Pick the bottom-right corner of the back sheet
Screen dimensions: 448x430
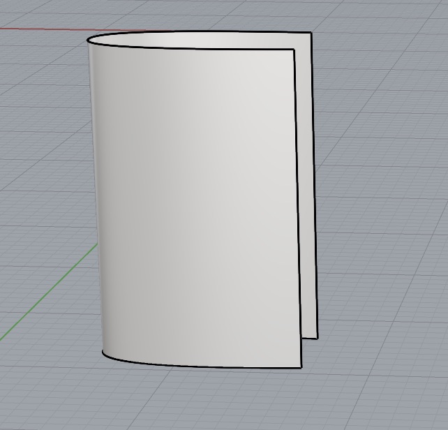click(318, 339)
